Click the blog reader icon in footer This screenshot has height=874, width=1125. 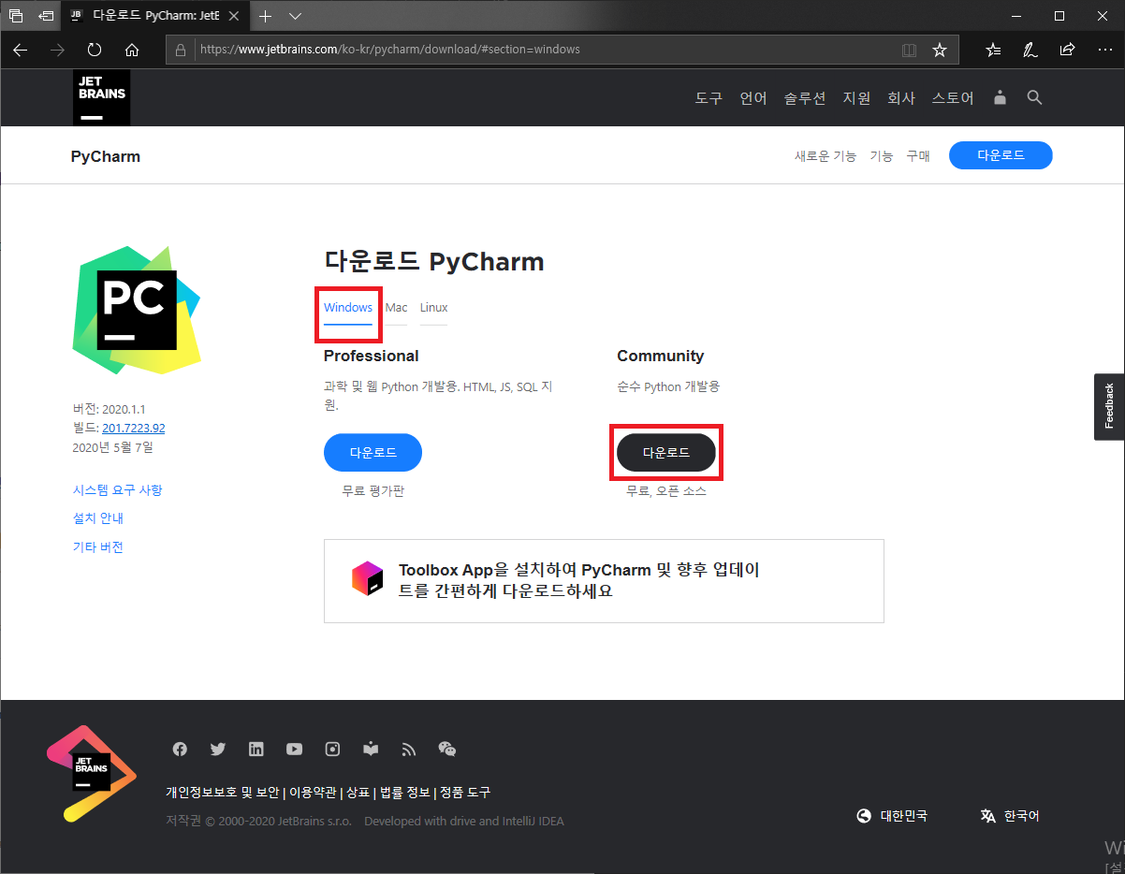pos(371,749)
